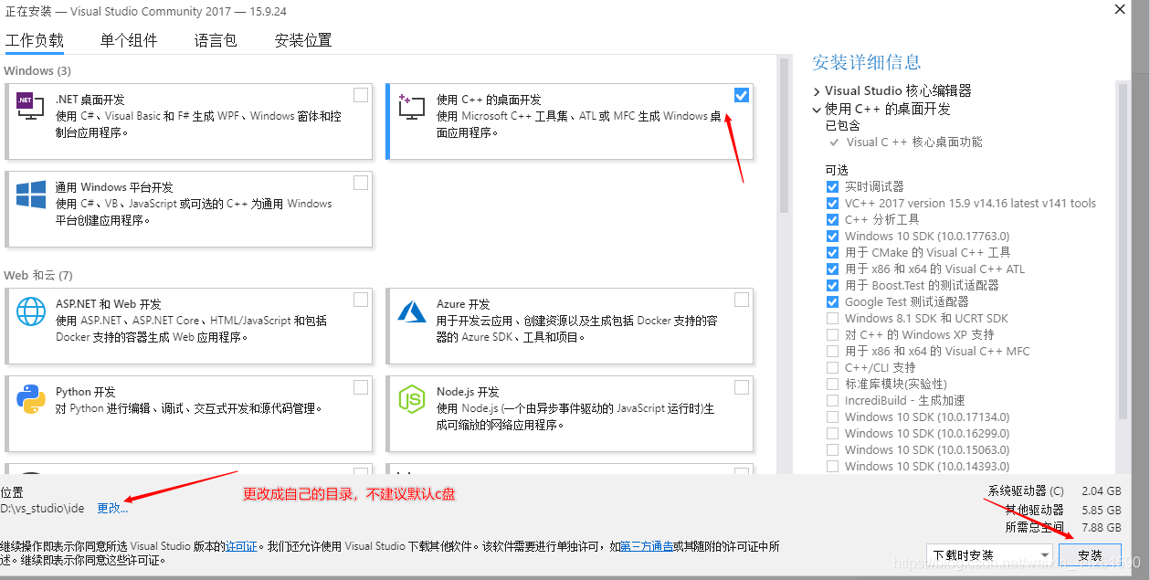
Task: Check the ASP.NET 和 Web 开发 workload checkbox
Action: click(361, 300)
